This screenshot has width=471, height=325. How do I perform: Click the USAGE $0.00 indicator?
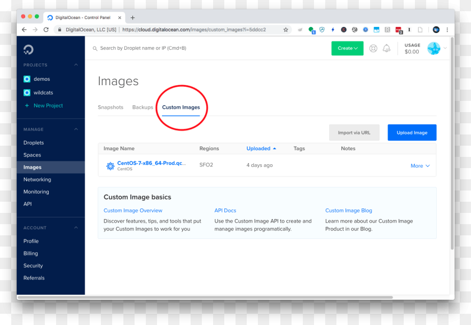pyautogui.click(x=412, y=49)
